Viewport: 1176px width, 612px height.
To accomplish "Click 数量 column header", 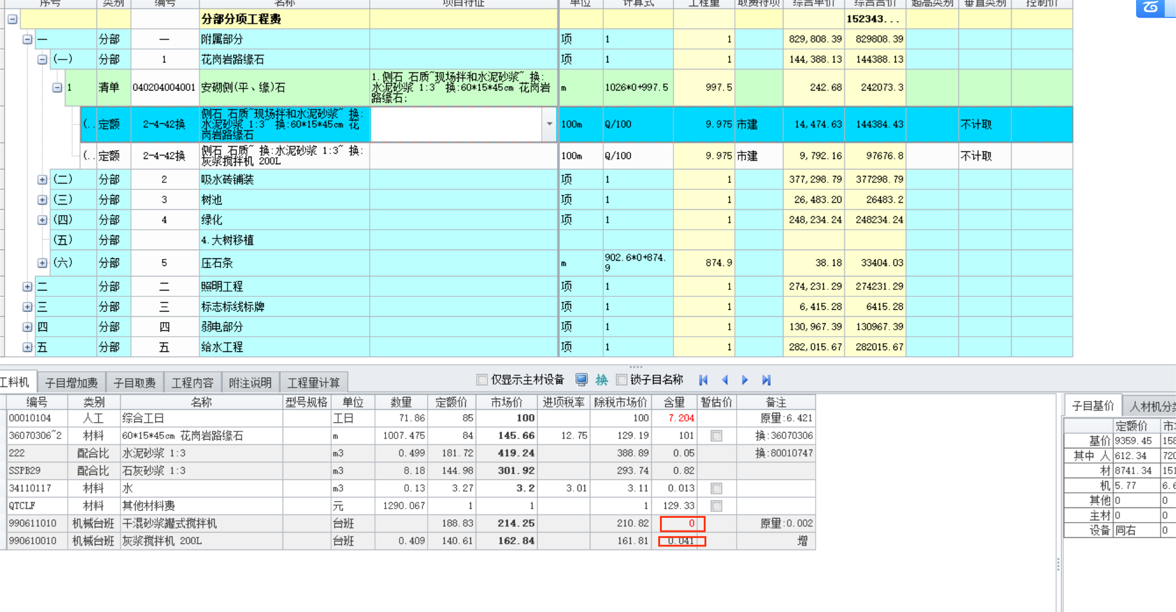I will (401, 402).
